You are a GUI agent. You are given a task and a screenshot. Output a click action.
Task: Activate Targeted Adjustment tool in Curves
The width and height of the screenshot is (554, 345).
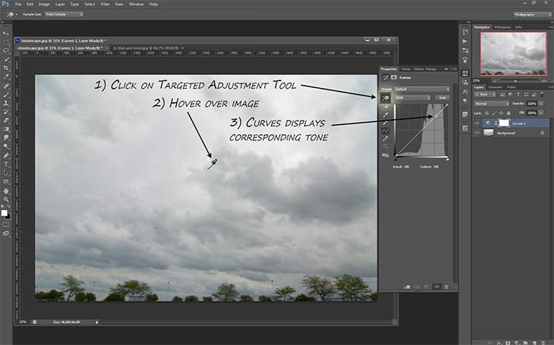pos(386,98)
